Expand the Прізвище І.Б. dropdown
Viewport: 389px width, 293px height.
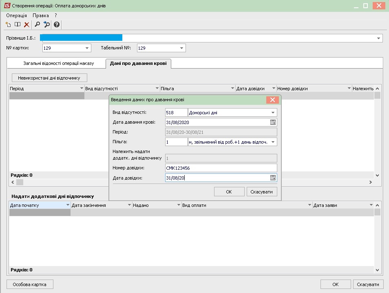click(x=378, y=38)
